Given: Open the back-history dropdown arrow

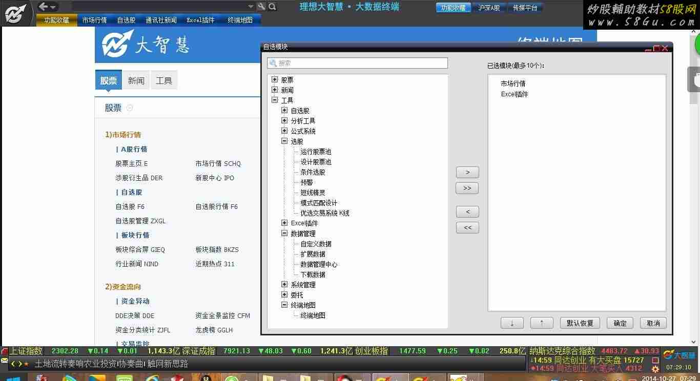Looking at the screenshot, I should [53, 7].
